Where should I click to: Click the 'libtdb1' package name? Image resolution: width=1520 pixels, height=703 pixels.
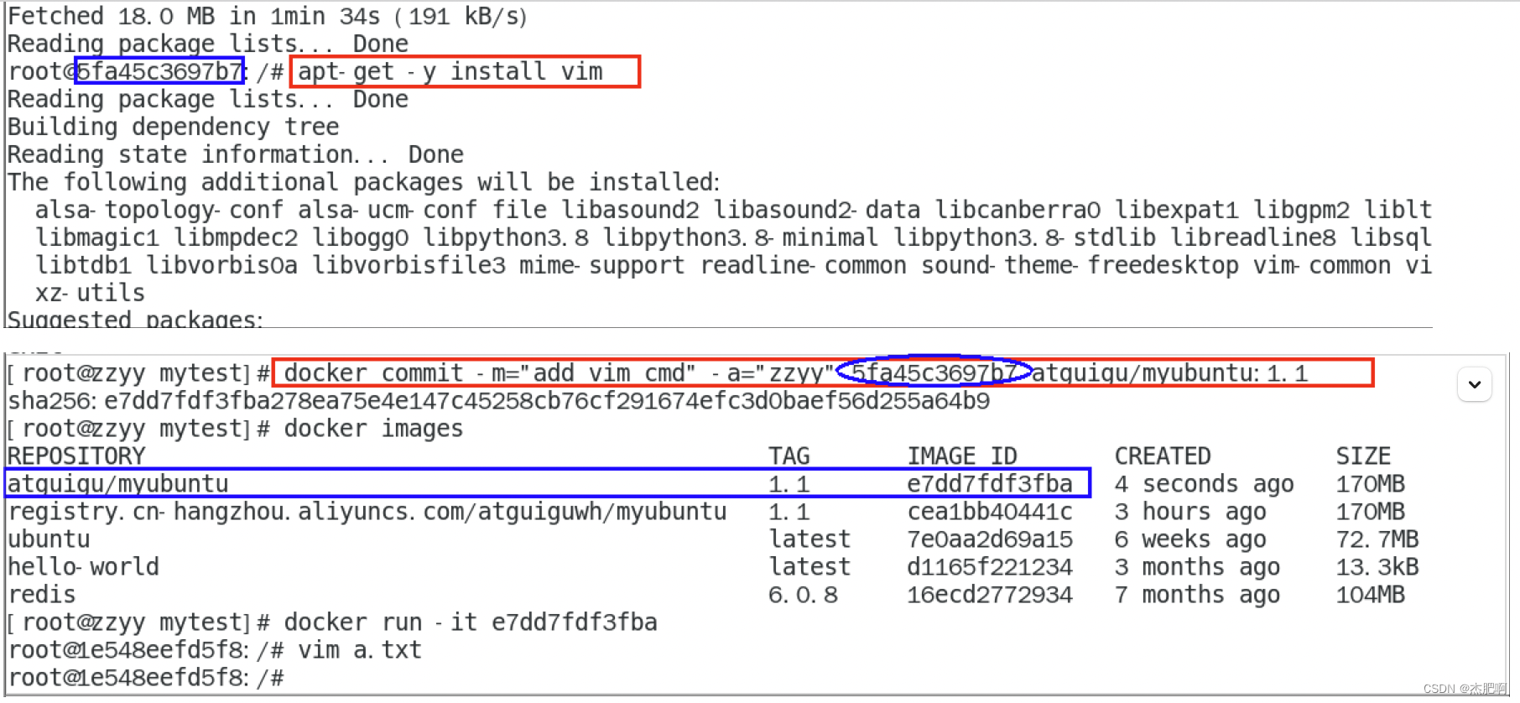tap(83, 266)
